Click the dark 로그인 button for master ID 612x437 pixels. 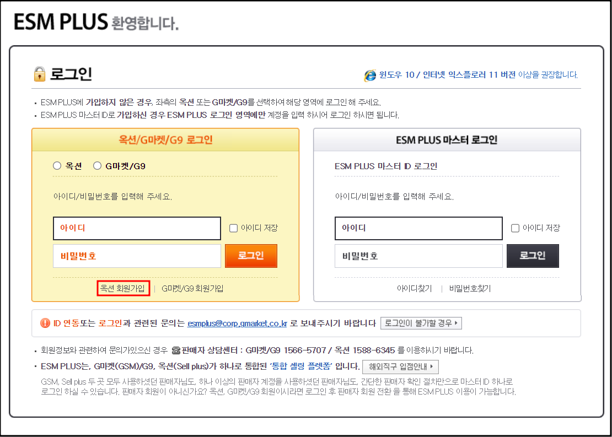(533, 256)
